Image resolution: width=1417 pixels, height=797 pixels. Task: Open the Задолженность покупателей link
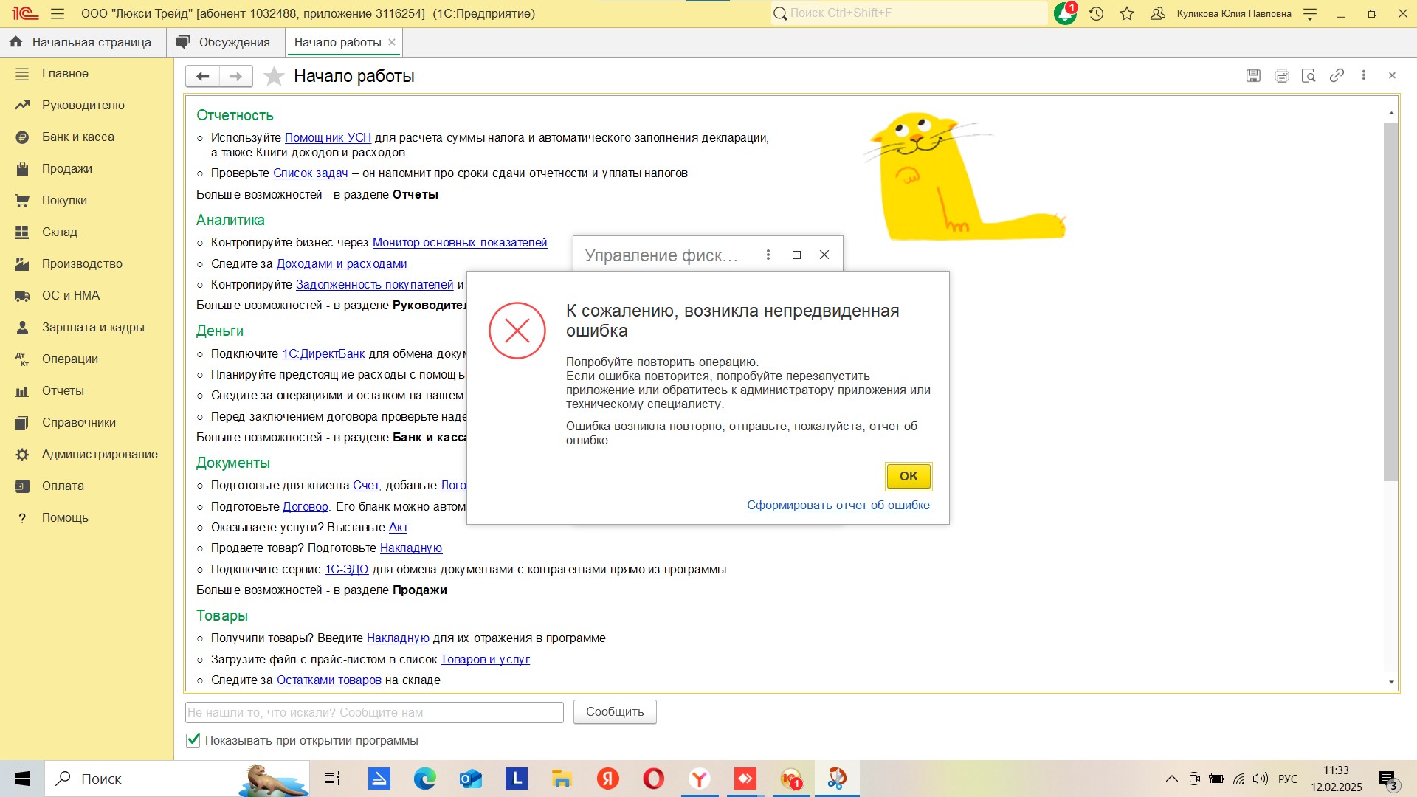point(374,284)
